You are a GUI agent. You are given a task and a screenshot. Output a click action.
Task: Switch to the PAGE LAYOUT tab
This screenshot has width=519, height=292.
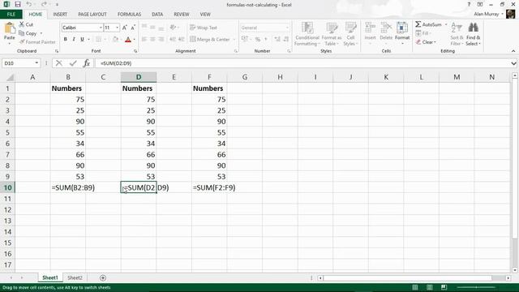92,15
